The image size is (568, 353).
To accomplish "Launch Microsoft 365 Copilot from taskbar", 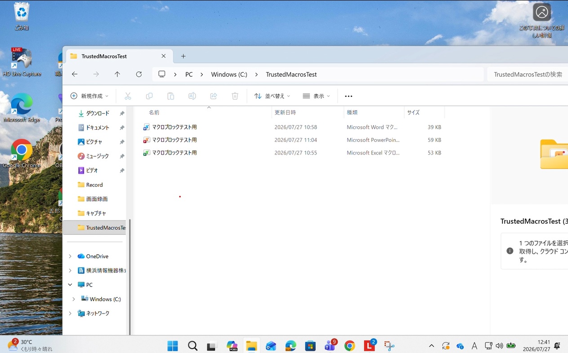I will click(232, 346).
